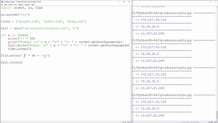Click the 'open' keyword in fajl line
The width and height of the screenshot is (218, 123).
point(17,28)
